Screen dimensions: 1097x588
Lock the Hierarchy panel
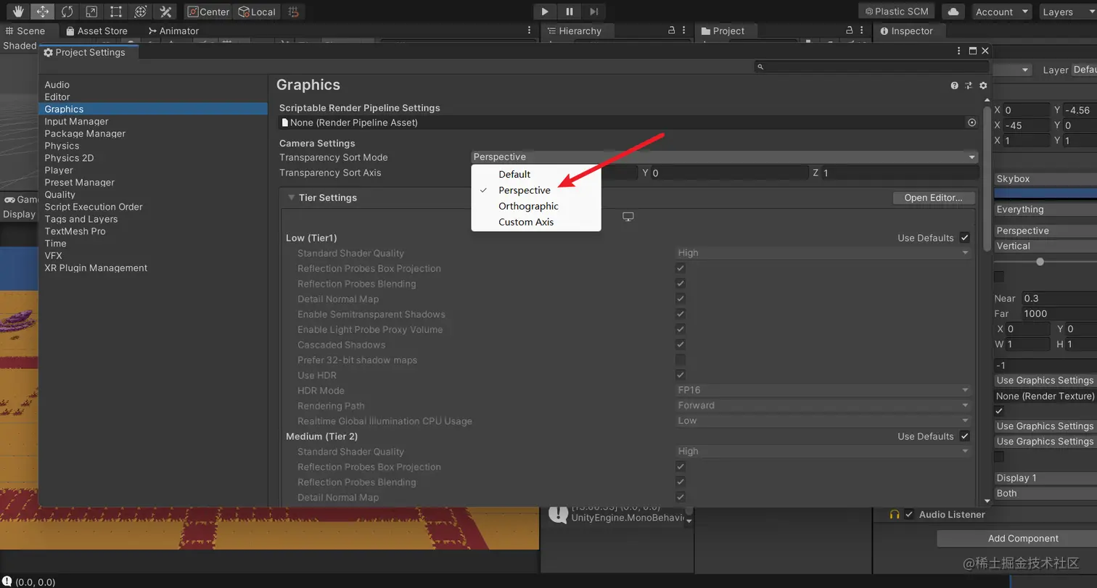671,30
